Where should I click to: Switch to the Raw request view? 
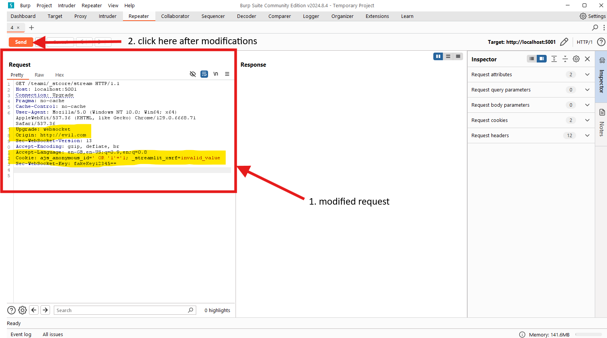[39, 75]
